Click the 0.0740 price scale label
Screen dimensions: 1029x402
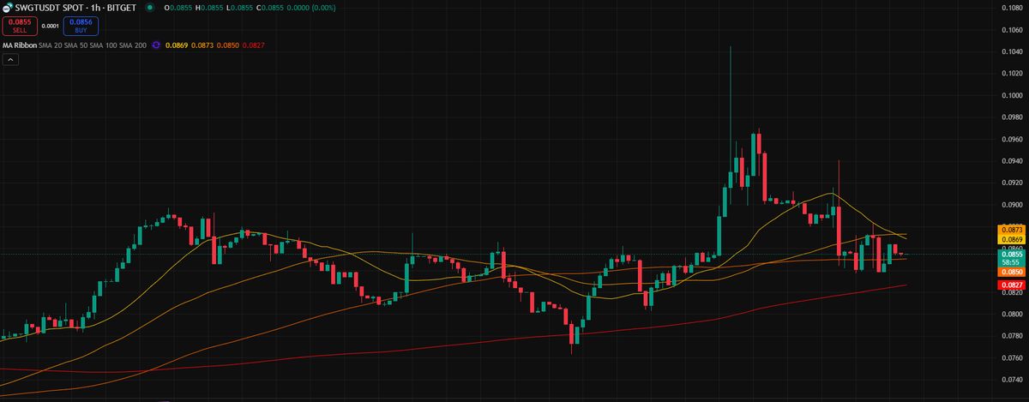click(1011, 380)
